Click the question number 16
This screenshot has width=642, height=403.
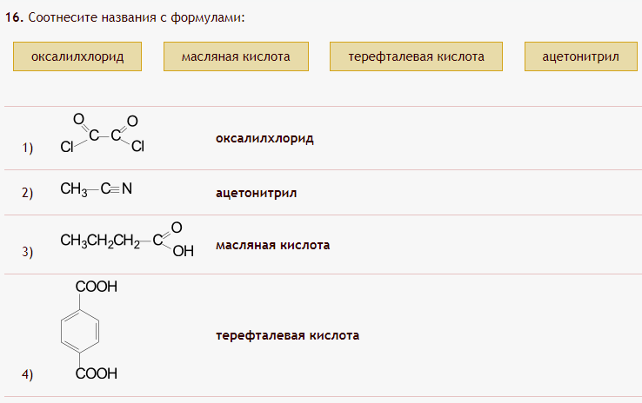tap(14, 17)
